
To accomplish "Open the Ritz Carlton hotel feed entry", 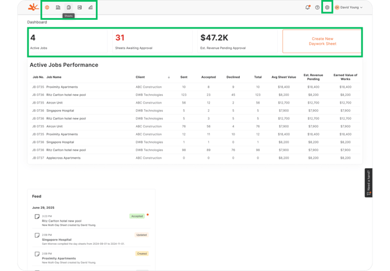I will pyautogui.click(x=62, y=221).
